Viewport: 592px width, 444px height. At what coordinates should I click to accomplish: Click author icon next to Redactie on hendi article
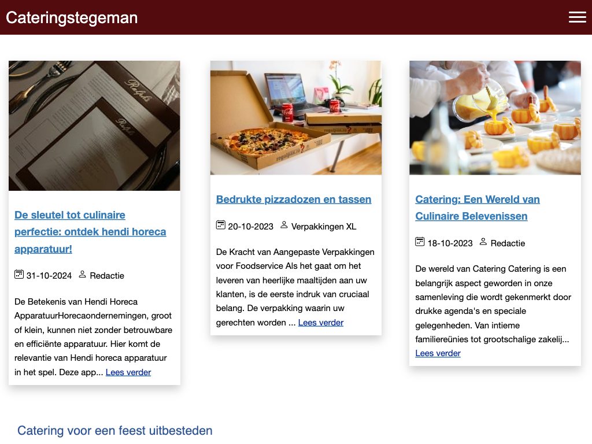[82, 275]
